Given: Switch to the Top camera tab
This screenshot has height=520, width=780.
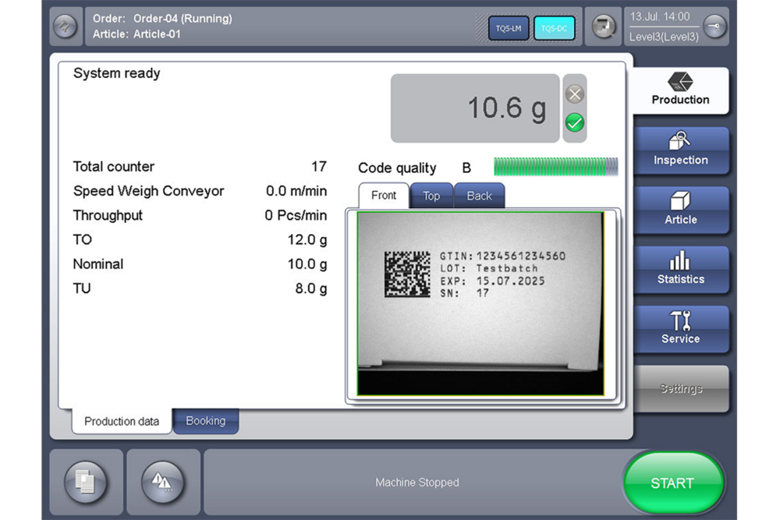Looking at the screenshot, I should (431, 196).
